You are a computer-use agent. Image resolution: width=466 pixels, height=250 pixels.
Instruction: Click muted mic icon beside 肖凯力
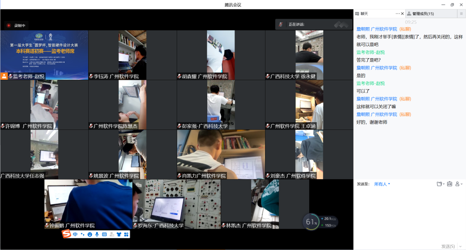(x=179, y=176)
